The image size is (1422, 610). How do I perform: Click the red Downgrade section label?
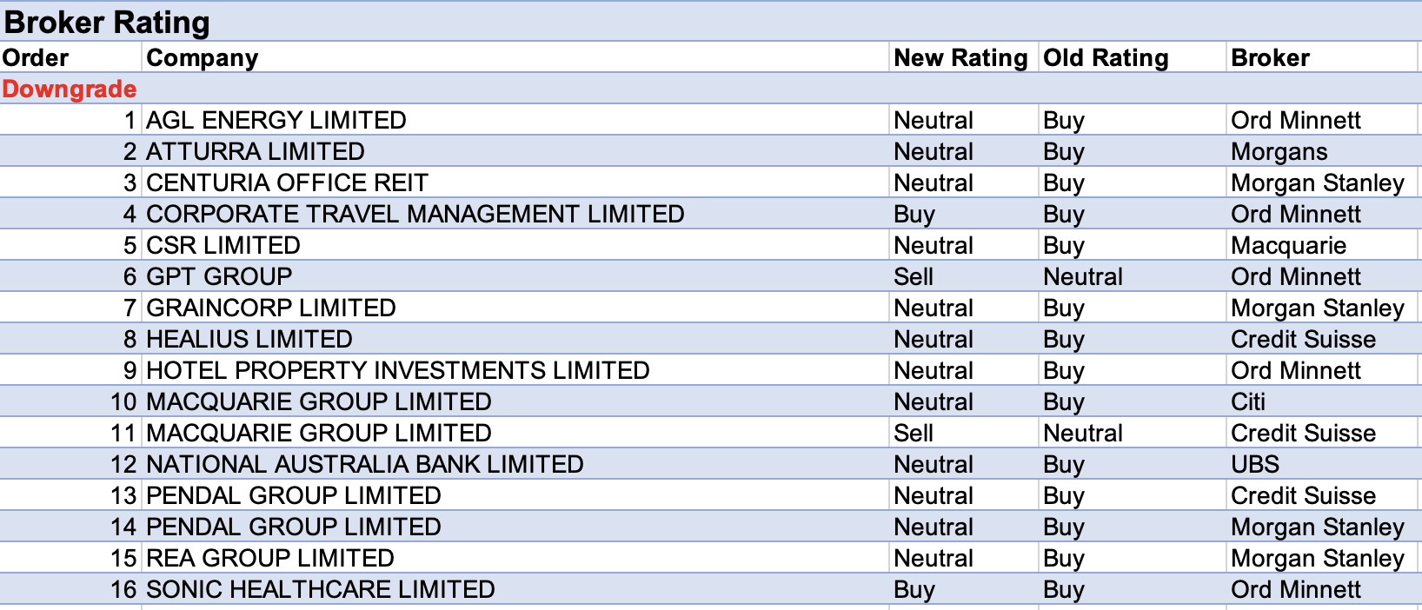pos(70,89)
